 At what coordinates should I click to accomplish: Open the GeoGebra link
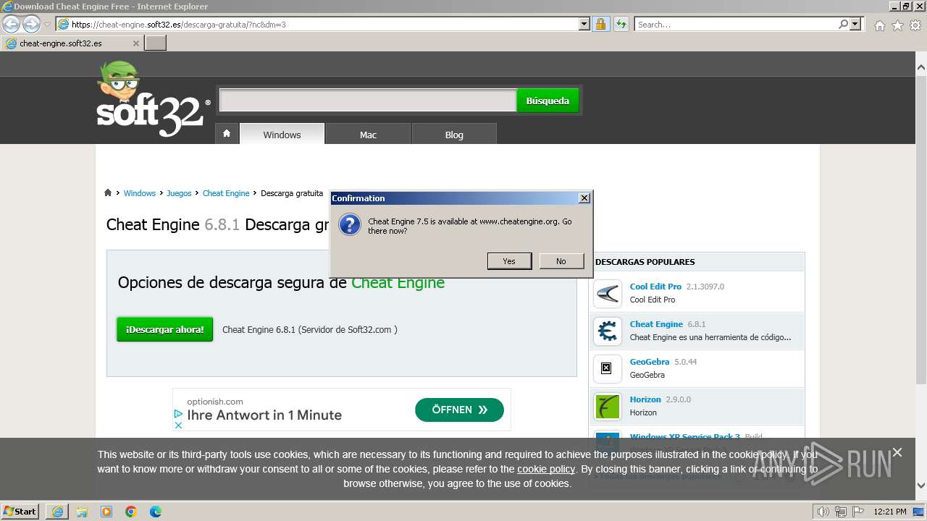650,362
